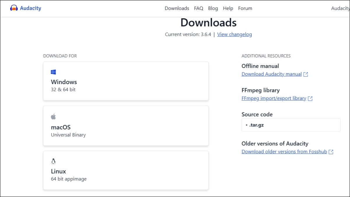Click external link icon beside FFmpeg library
The image size is (350, 197).
tap(310, 99)
